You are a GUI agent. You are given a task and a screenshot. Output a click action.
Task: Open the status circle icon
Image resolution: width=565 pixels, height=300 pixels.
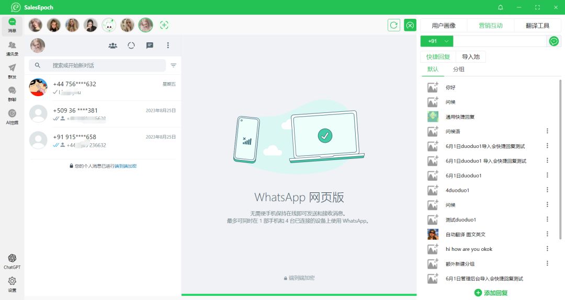pyautogui.click(x=131, y=45)
